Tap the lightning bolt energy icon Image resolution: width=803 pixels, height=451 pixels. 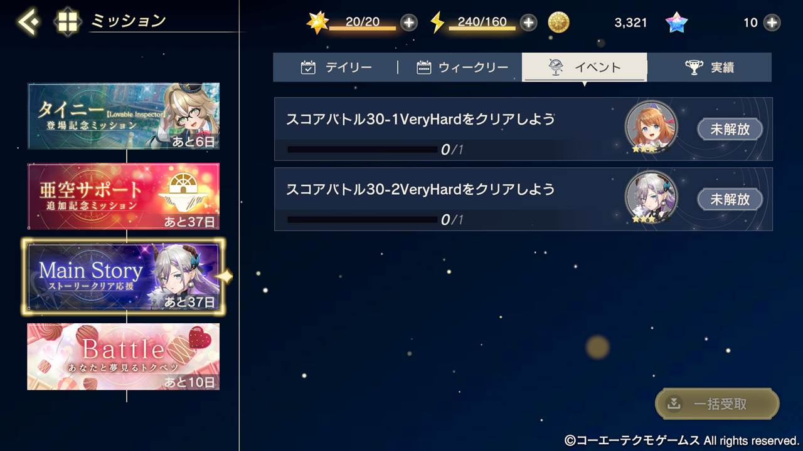click(437, 23)
